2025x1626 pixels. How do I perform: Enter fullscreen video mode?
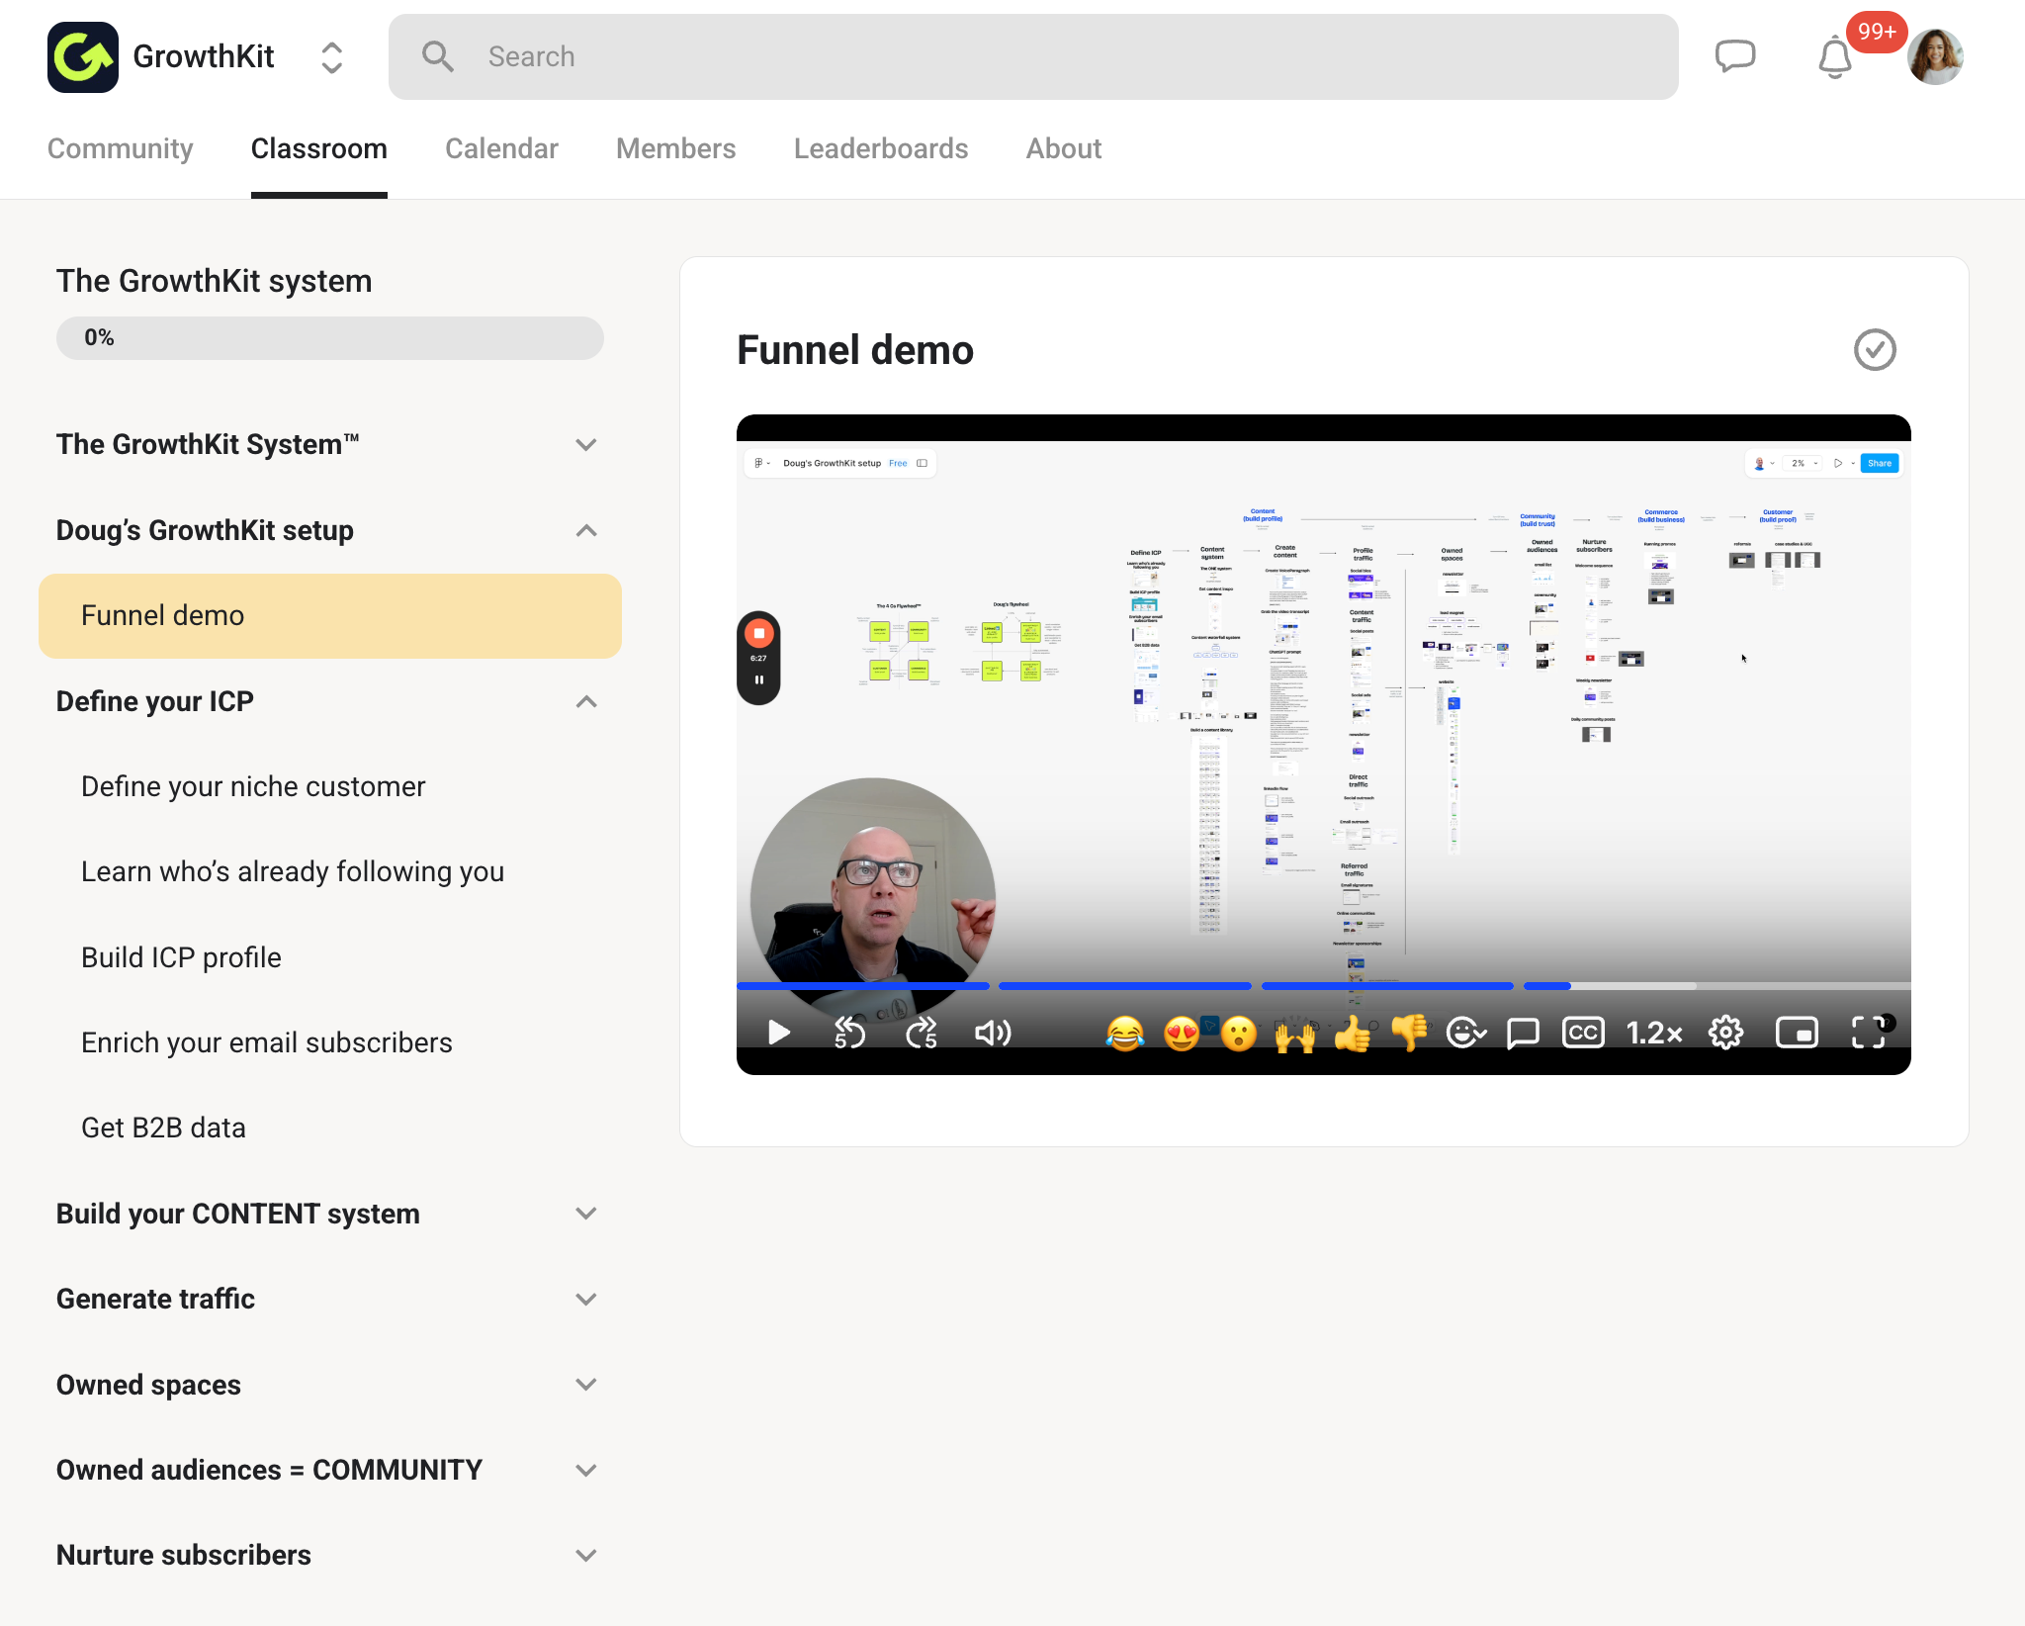1868,1033
